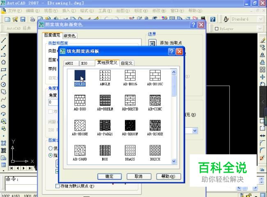267x197 pixels.
Task: Open the 编辑 menu
Action: [33, 11]
